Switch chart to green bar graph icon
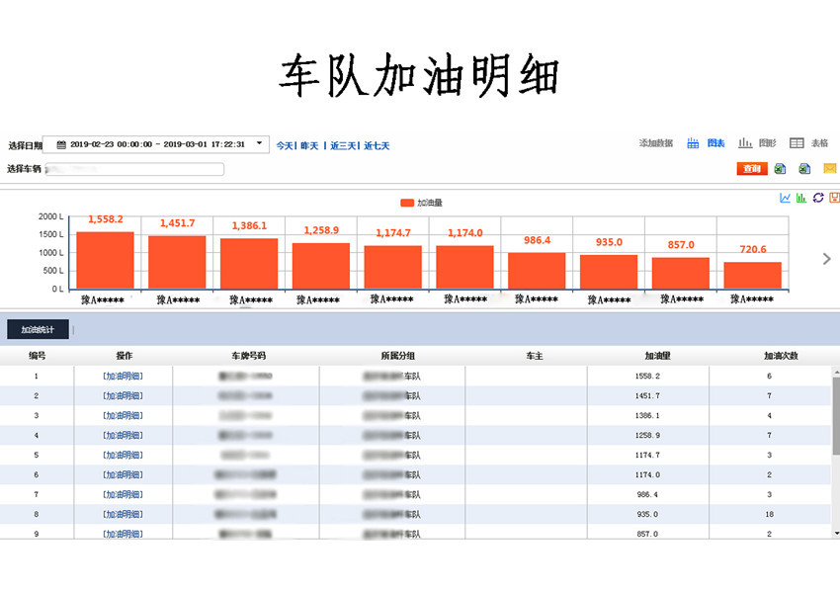 (801, 198)
